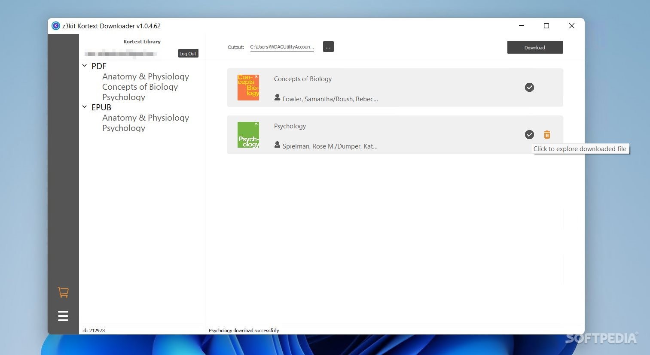Click the Spielman, Rose M./Dumper author text
The width and height of the screenshot is (650, 355).
pos(330,146)
